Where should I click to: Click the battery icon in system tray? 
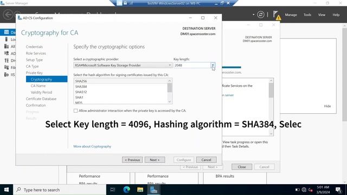pos(298,190)
